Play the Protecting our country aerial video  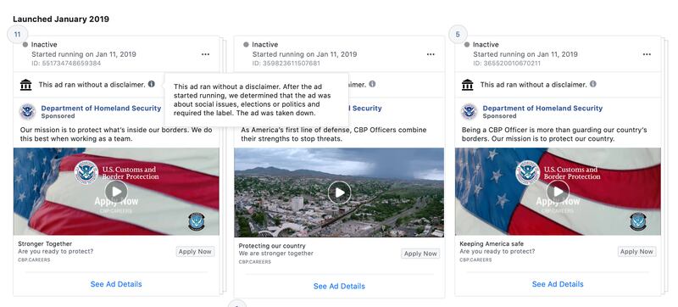click(x=340, y=193)
